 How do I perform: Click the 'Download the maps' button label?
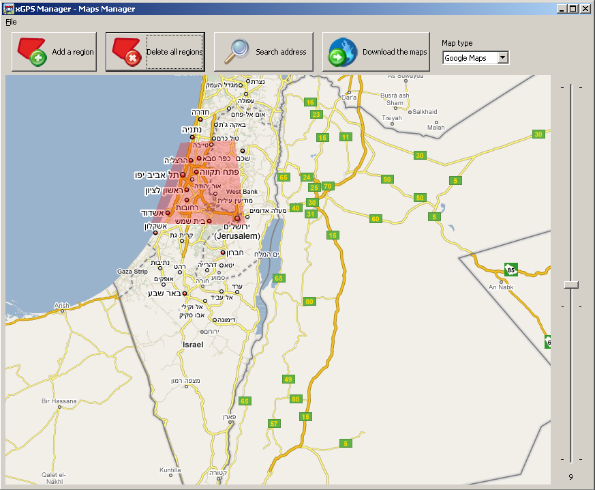(x=395, y=52)
